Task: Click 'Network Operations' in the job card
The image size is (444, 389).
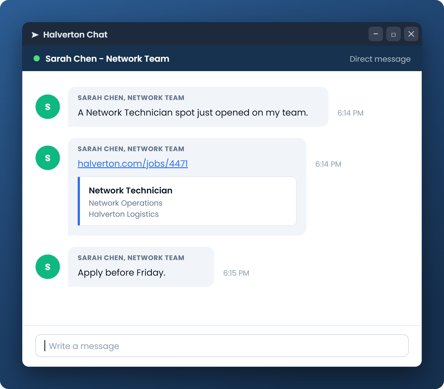Action: [x=125, y=203]
